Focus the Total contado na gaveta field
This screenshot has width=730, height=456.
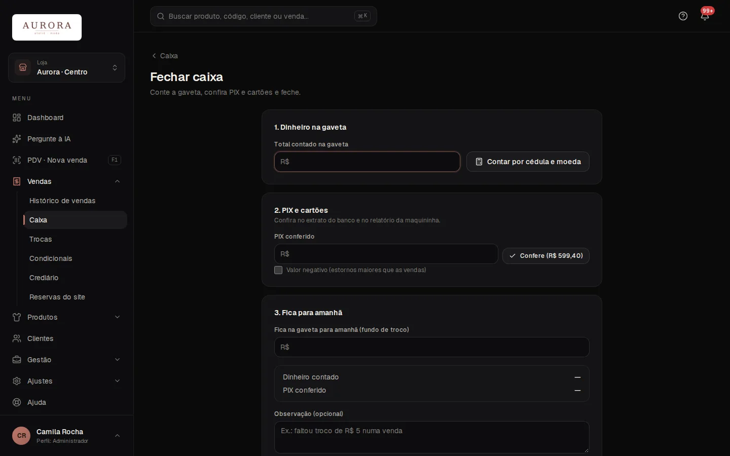click(367, 162)
